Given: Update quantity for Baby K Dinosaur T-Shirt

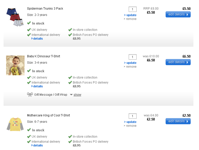Looking at the screenshot, I should point(130,63).
